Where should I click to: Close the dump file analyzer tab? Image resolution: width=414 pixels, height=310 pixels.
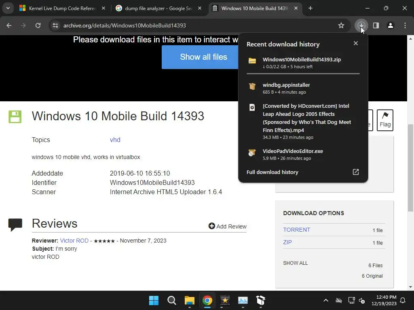click(x=200, y=8)
